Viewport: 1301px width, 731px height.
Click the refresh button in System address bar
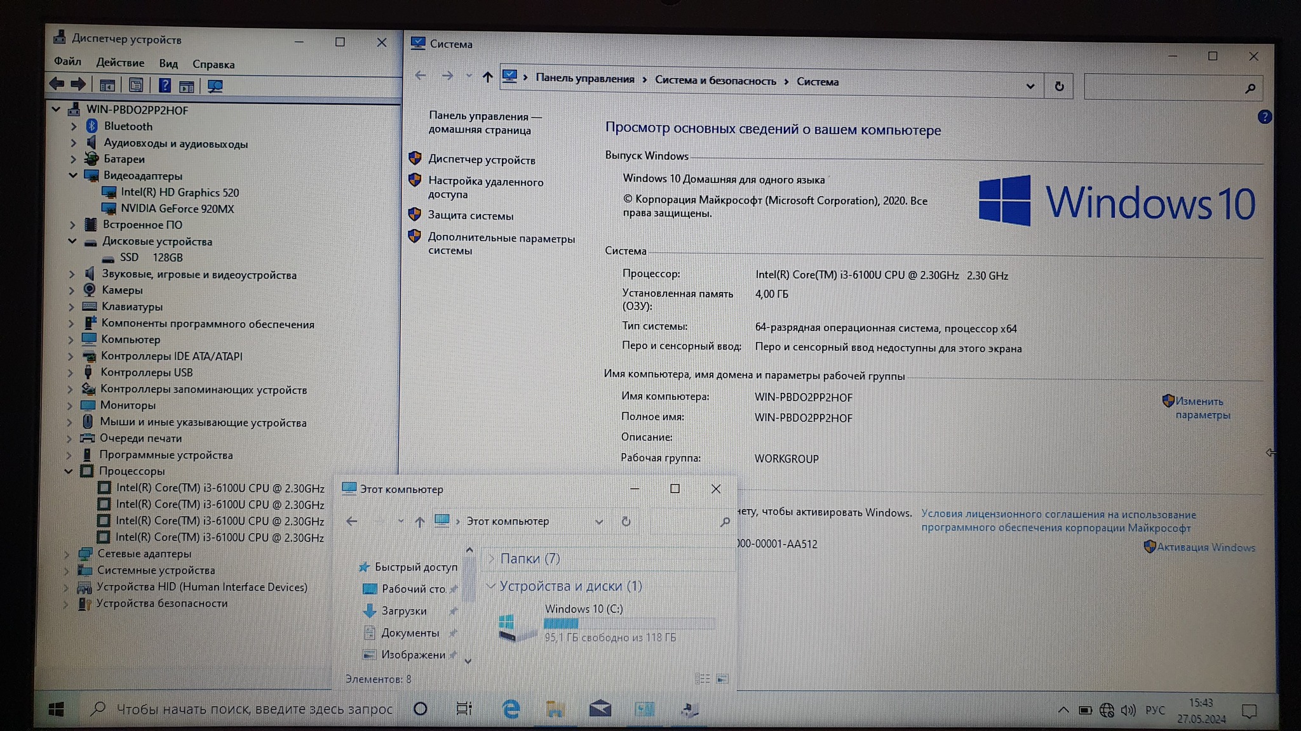pos(1059,86)
